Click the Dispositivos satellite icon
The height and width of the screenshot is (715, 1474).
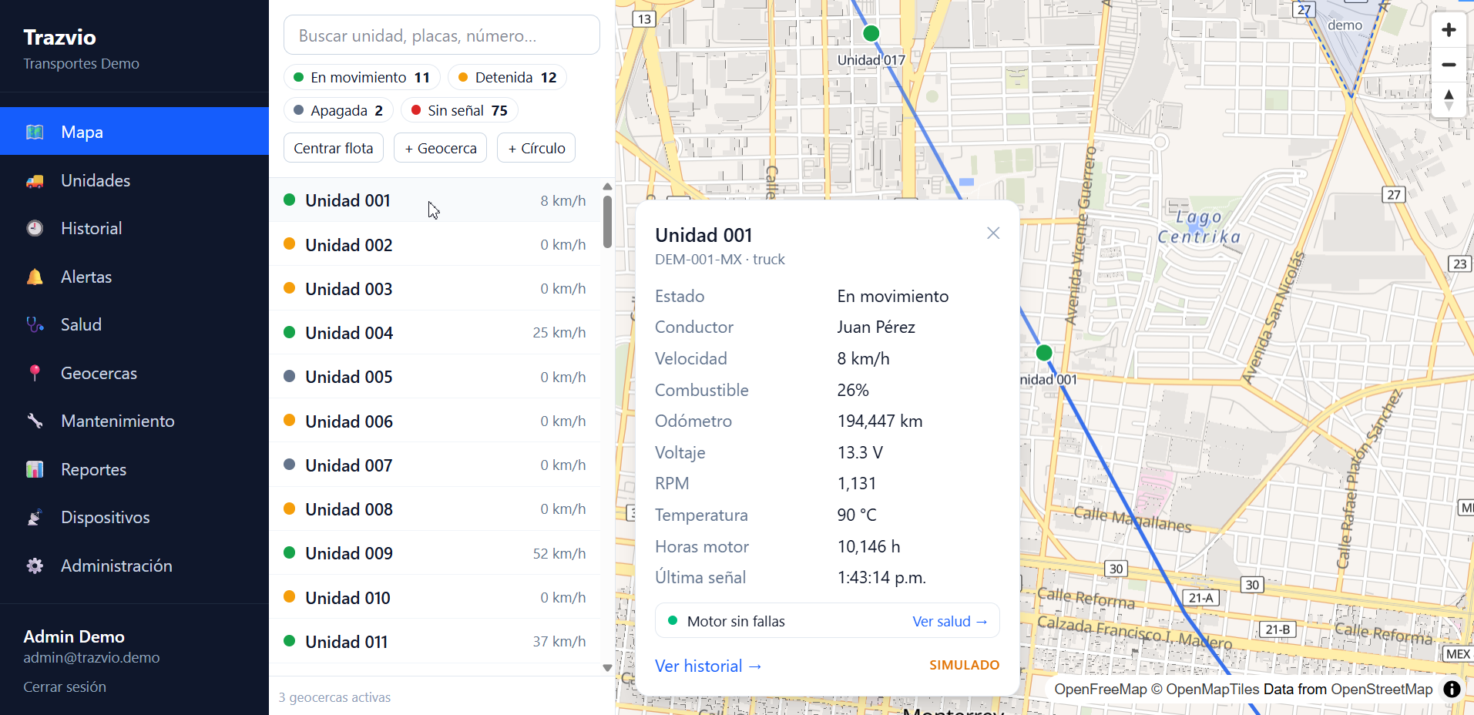pos(35,517)
